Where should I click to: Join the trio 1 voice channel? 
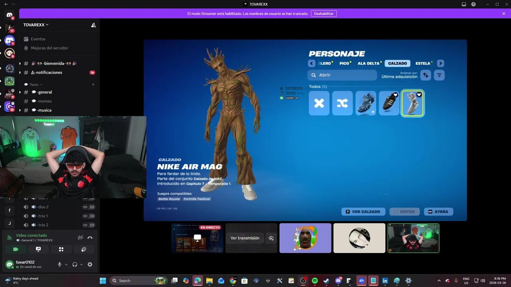[x=59, y=216]
